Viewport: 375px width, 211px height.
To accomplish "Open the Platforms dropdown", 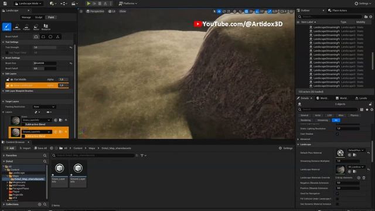I will [128, 4].
